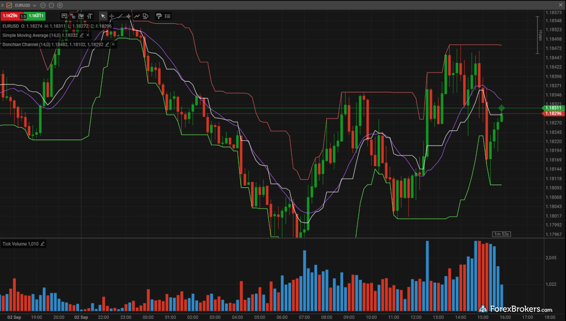Click the Tick Volume 1,010 label
This screenshot has height=321, width=566.
[20, 244]
